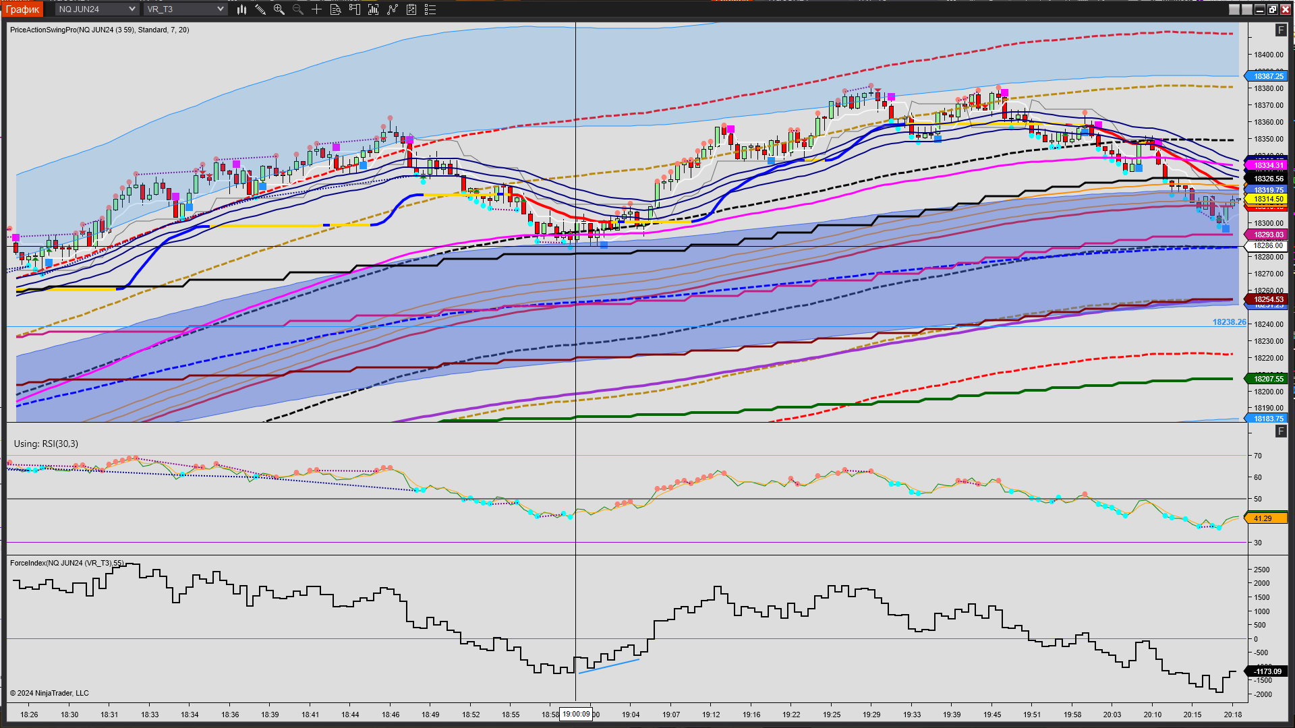
Task: Click the orange 41.29 RSI value marker
Action: [1266, 518]
